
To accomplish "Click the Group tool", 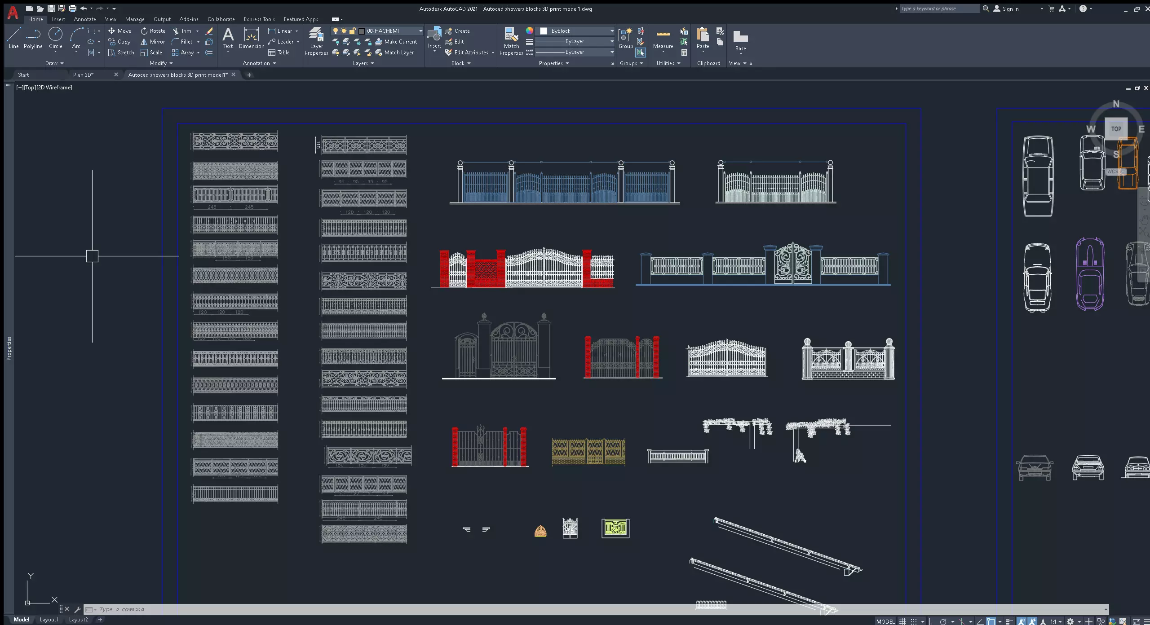I will click(626, 38).
